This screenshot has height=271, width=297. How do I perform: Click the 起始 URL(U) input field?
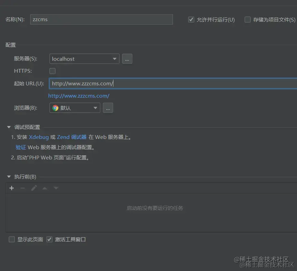pyautogui.click(x=173, y=83)
